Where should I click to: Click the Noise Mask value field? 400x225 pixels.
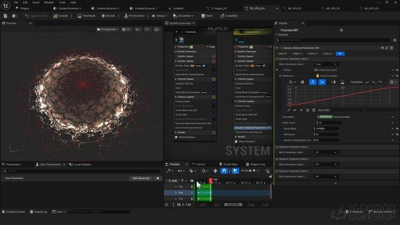[x=326, y=129]
